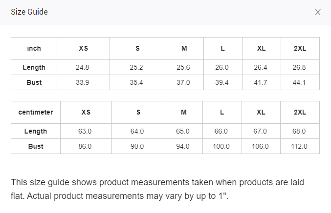Select the XL header in centimeter table

[261, 113]
